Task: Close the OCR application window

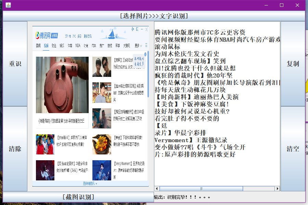Action: click(x=297, y=5)
